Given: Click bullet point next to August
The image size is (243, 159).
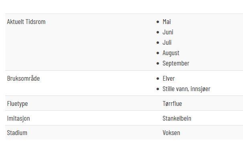Looking at the screenshot, I should click(x=158, y=53).
